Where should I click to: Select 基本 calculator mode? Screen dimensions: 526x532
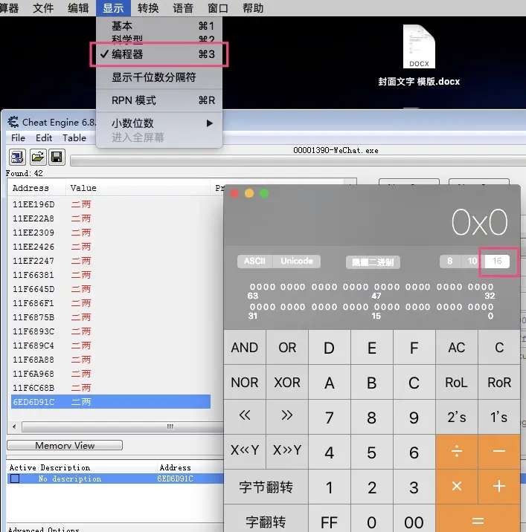(x=159, y=26)
